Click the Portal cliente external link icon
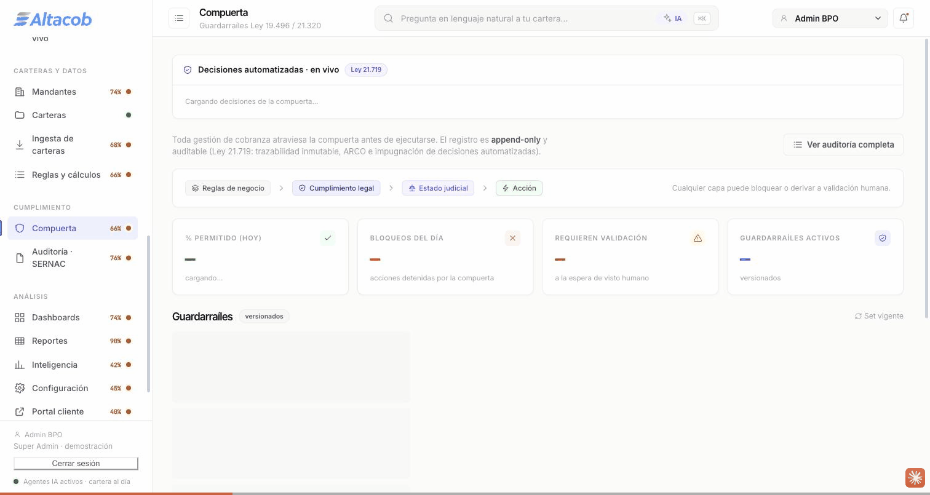930x495 pixels. 20,411
